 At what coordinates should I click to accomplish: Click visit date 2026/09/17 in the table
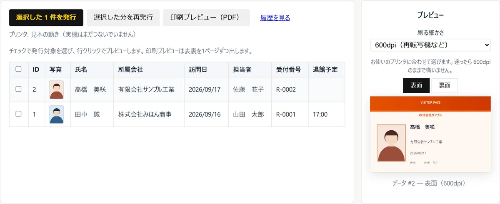click(x=206, y=90)
